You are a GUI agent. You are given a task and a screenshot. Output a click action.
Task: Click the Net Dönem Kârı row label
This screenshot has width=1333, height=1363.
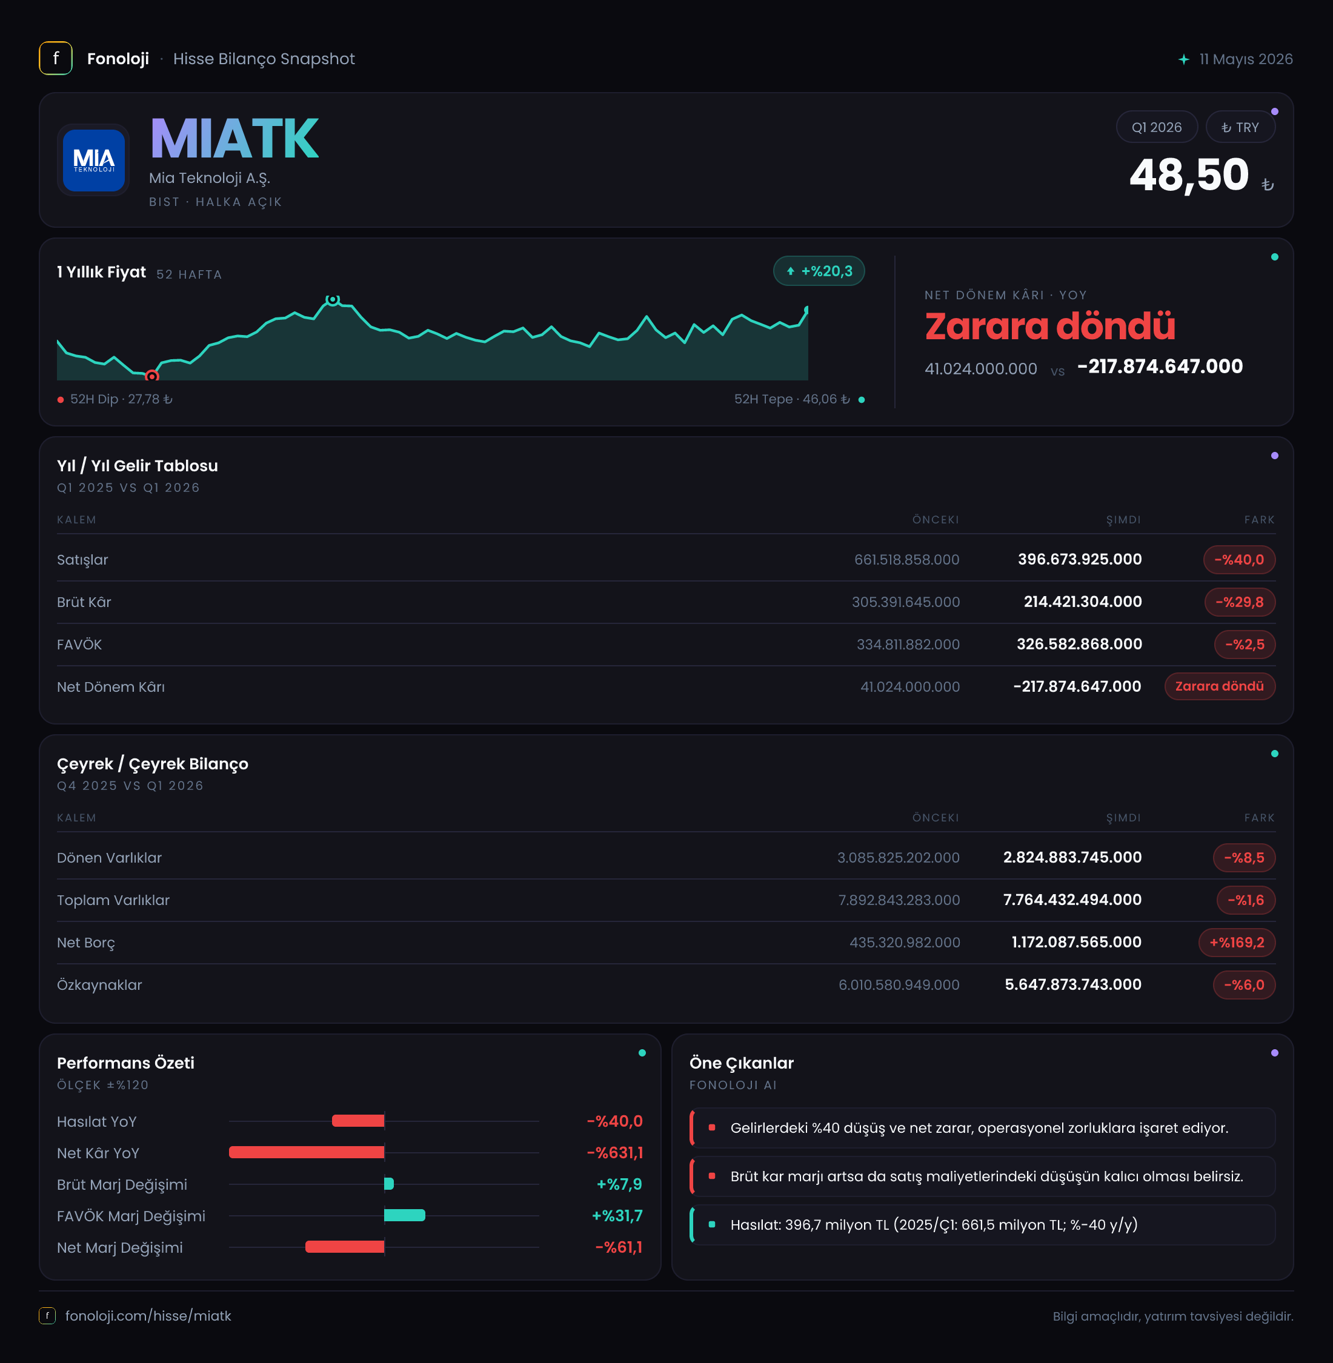click(x=111, y=688)
